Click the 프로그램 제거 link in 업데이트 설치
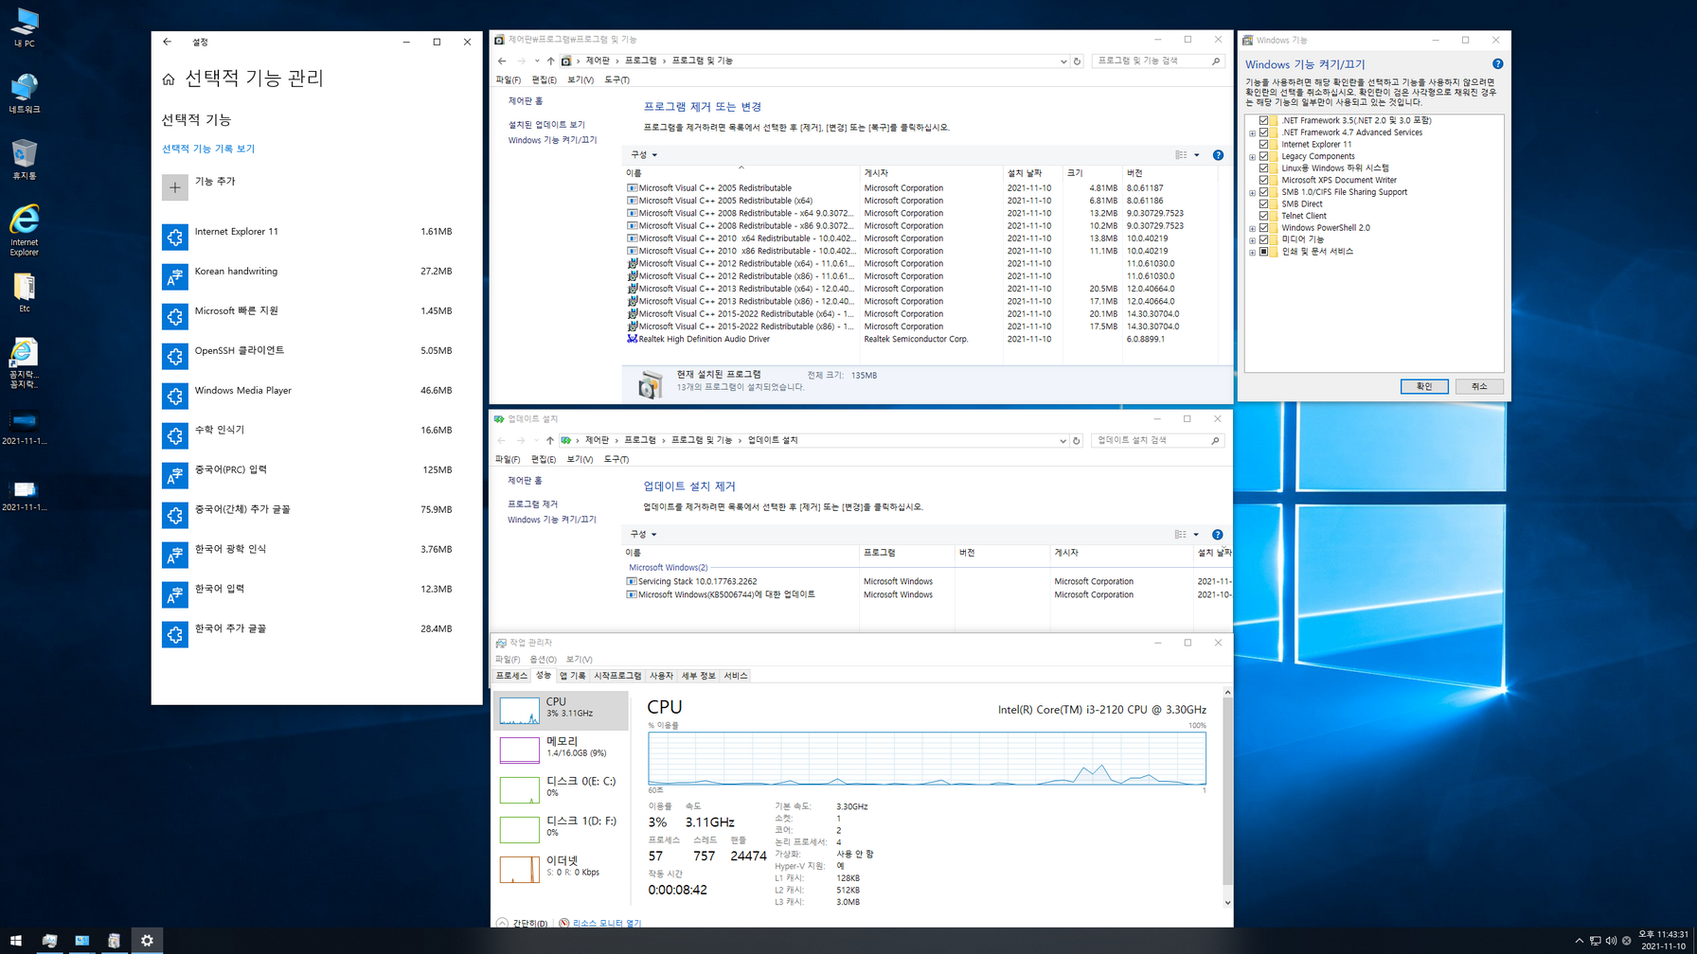Image resolution: width=1697 pixels, height=954 pixels. click(532, 504)
